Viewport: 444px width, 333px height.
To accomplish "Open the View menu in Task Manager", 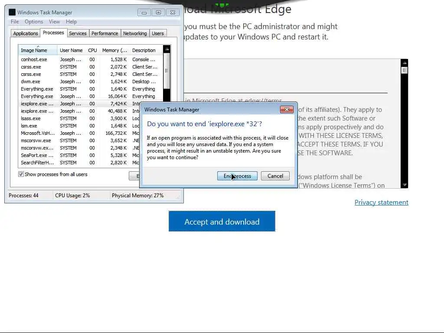I will (x=54, y=22).
